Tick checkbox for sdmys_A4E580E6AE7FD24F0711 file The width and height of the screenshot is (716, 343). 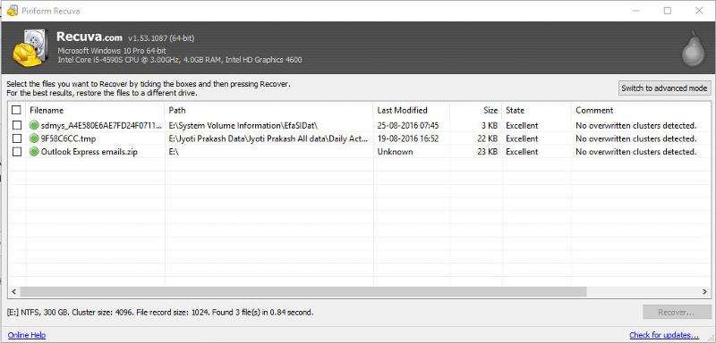click(16, 125)
